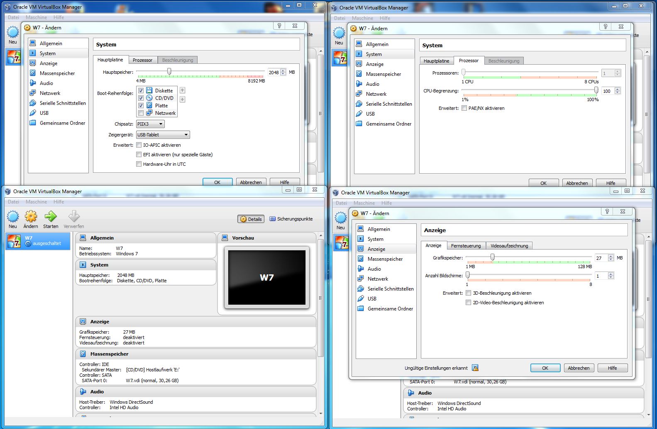Click OK in the bottom-right Anzeige dialog
This screenshot has height=429, width=657.
(545, 368)
